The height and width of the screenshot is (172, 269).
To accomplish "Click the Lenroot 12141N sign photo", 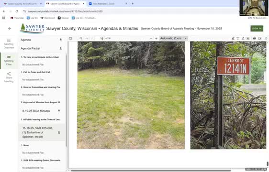I will pos(228,95).
